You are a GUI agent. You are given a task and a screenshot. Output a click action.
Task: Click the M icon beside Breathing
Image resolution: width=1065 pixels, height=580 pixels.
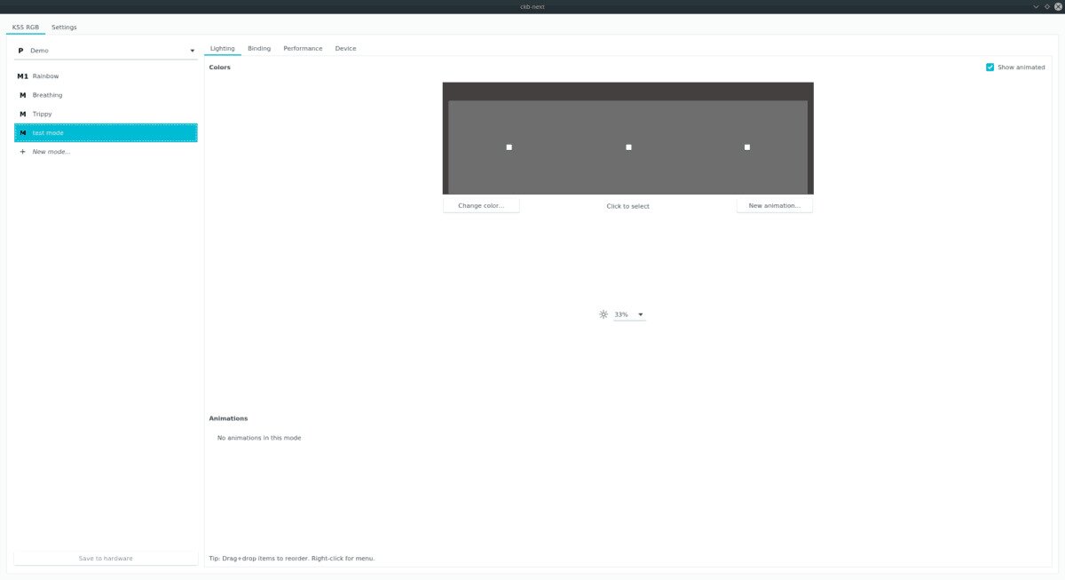click(x=23, y=95)
